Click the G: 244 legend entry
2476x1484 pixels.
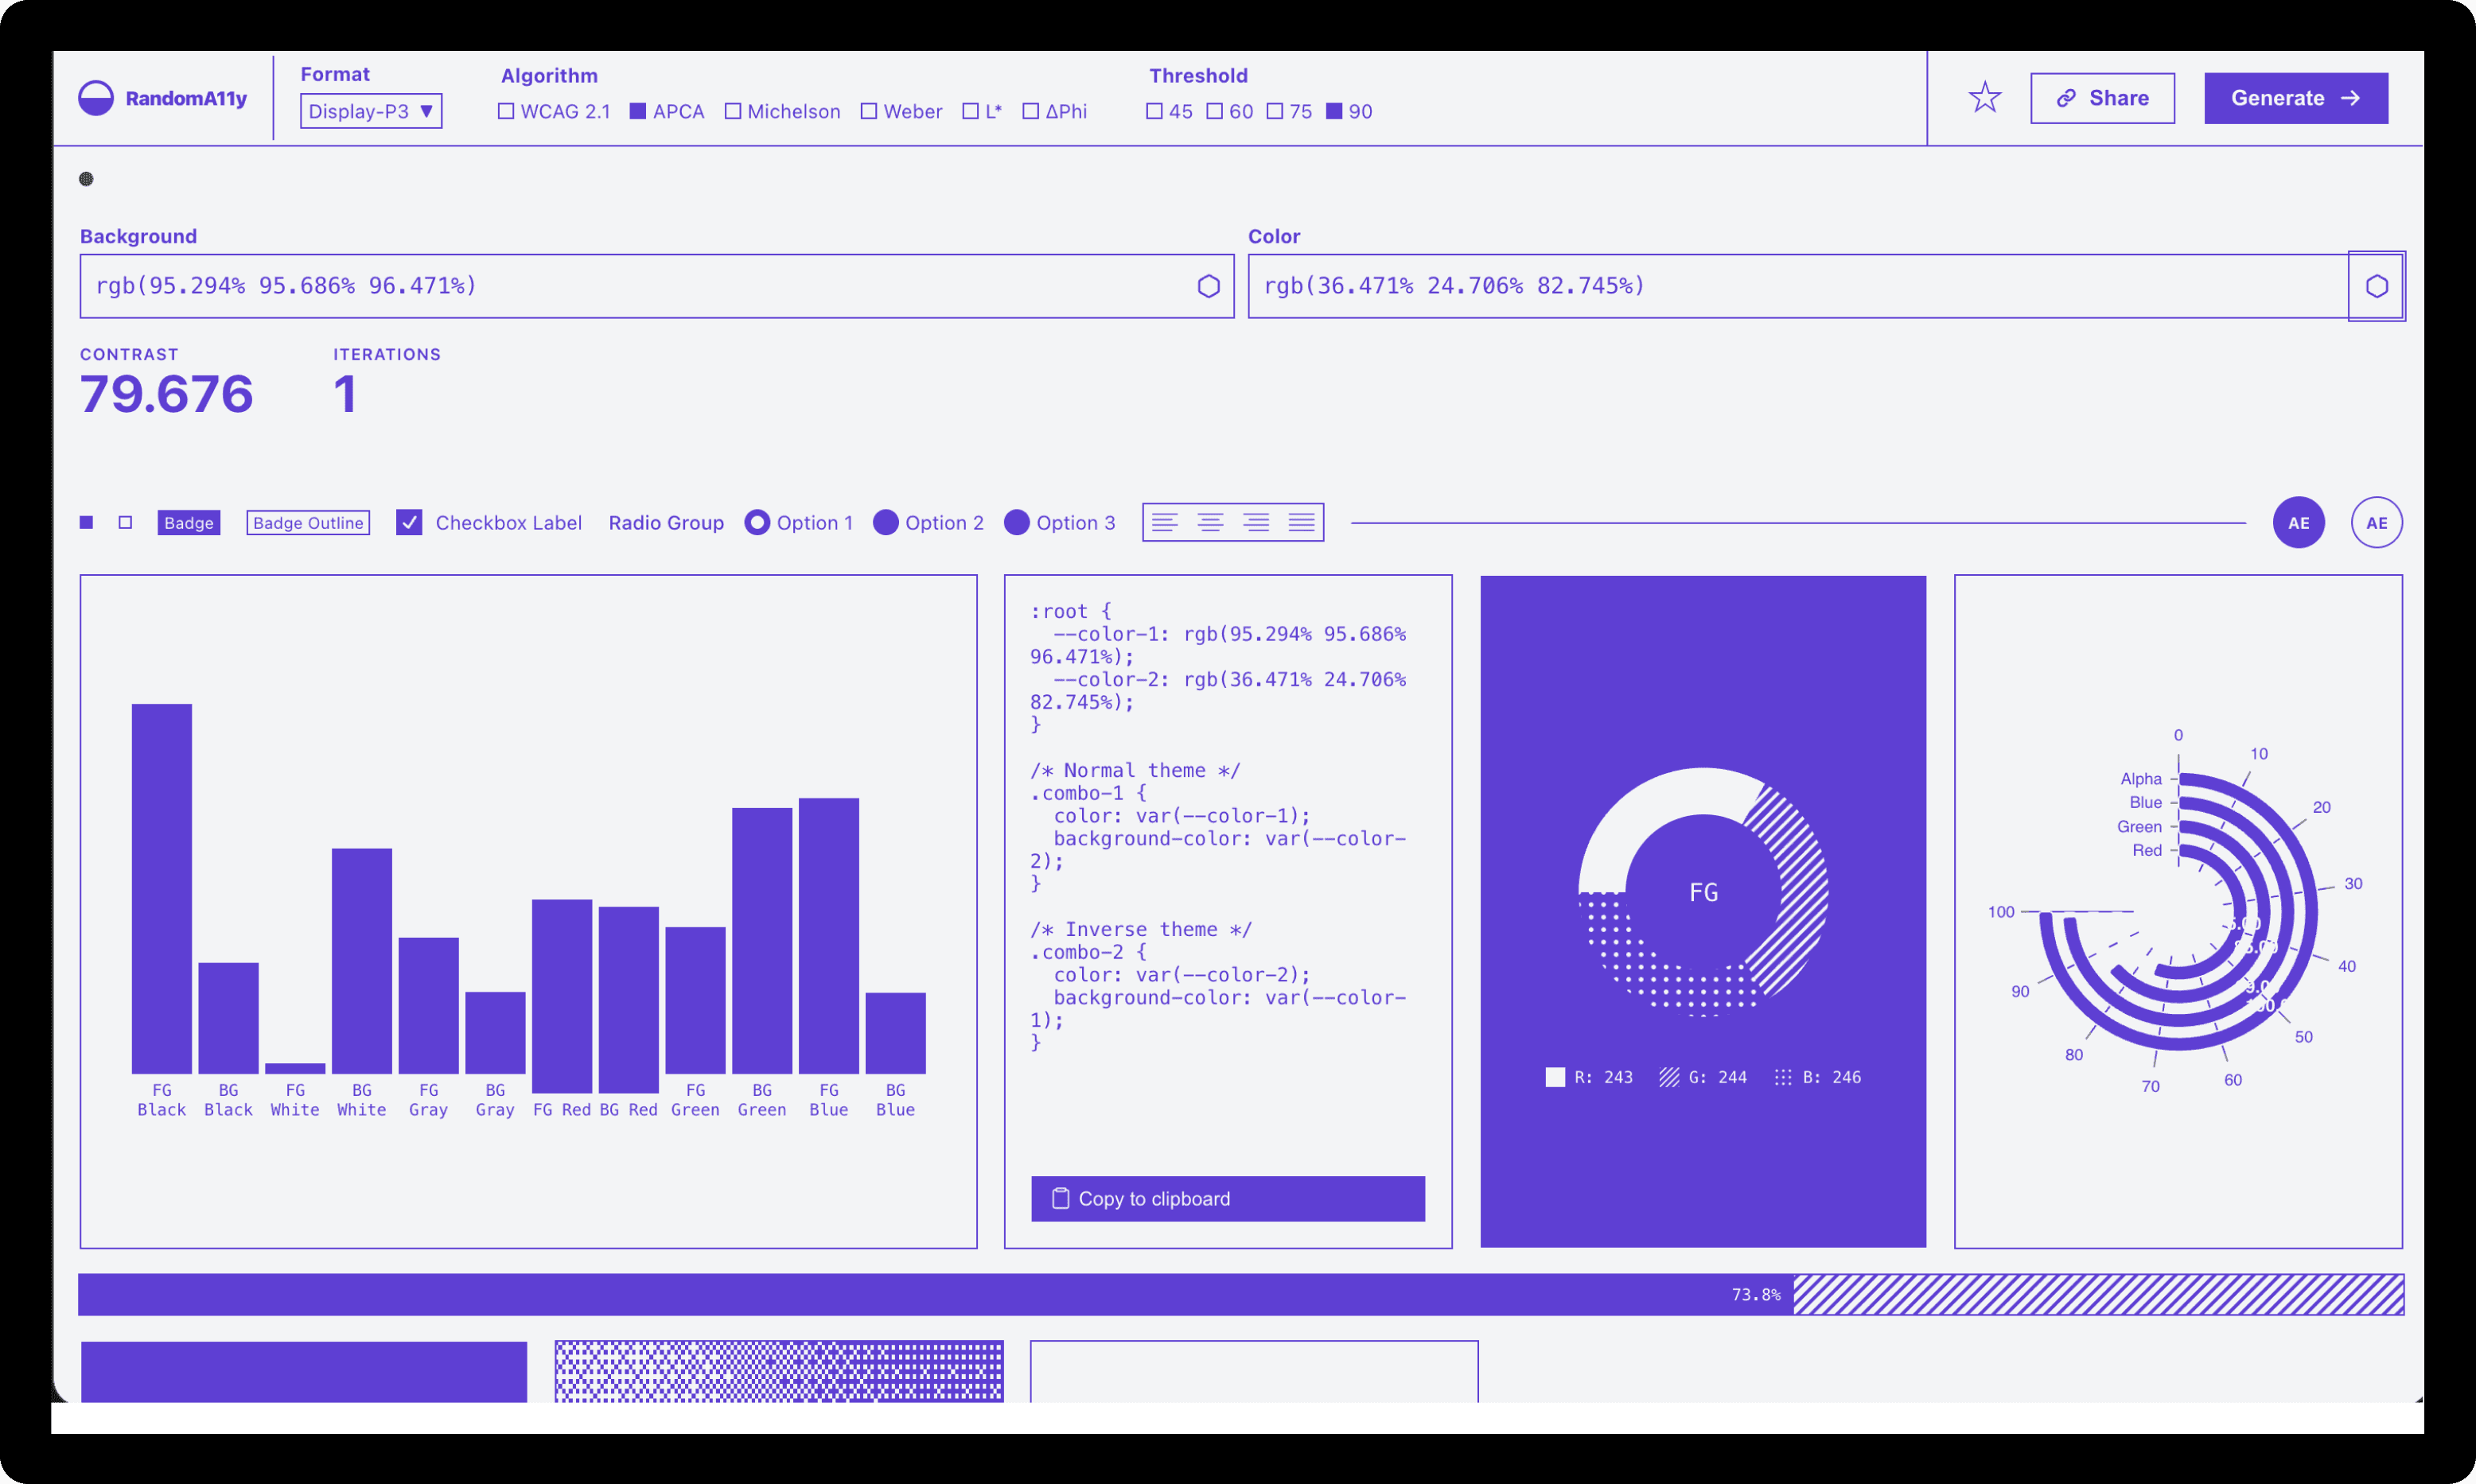1703,1077
